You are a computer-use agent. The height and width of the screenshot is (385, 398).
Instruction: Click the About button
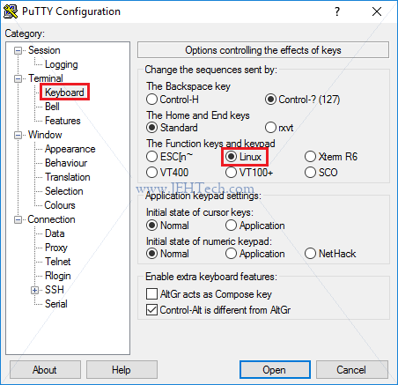(45, 370)
